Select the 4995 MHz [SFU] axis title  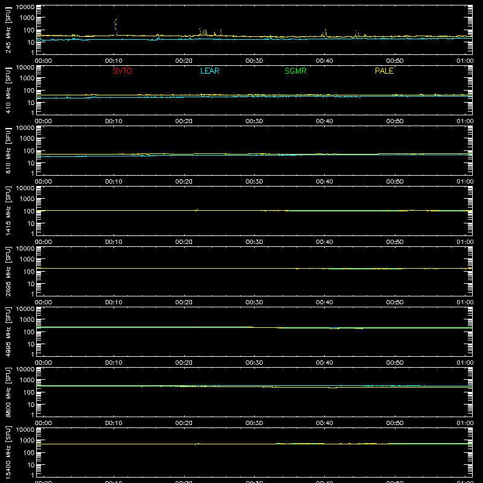tap(8, 331)
